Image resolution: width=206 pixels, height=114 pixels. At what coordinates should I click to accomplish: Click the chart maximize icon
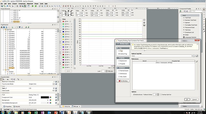pyautogui.click(x=144, y=20)
